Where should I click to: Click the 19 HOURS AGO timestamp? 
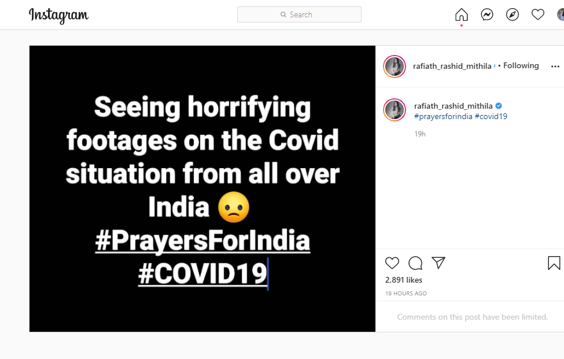click(x=406, y=294)
